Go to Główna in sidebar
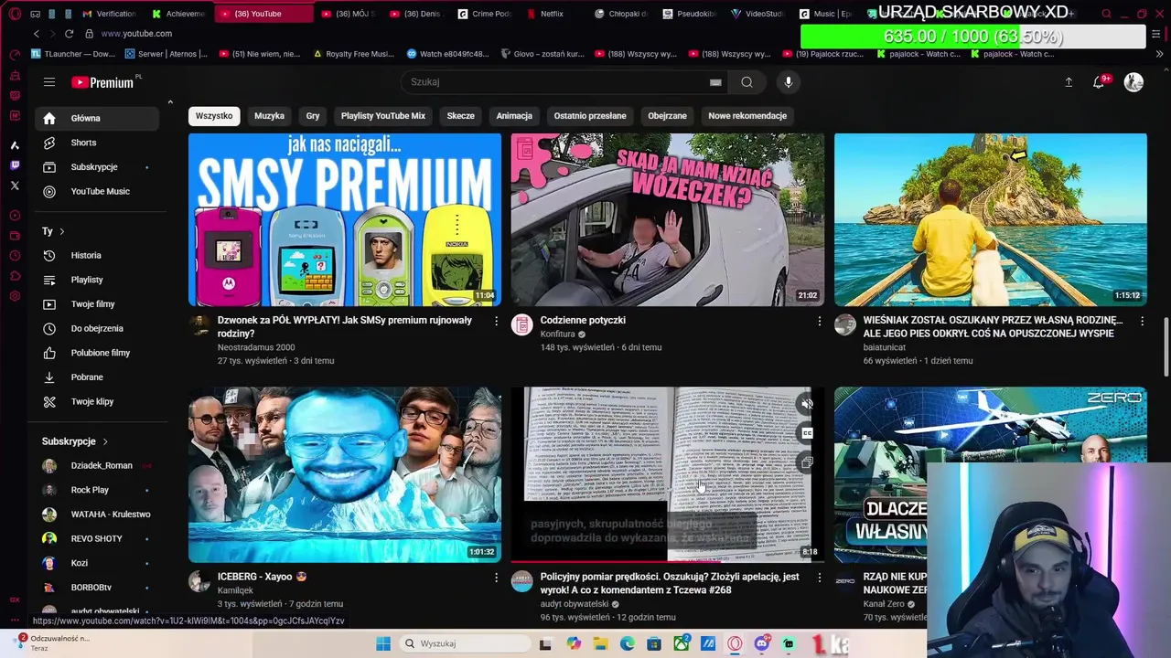1171x658 pixels. coord(96,118)
